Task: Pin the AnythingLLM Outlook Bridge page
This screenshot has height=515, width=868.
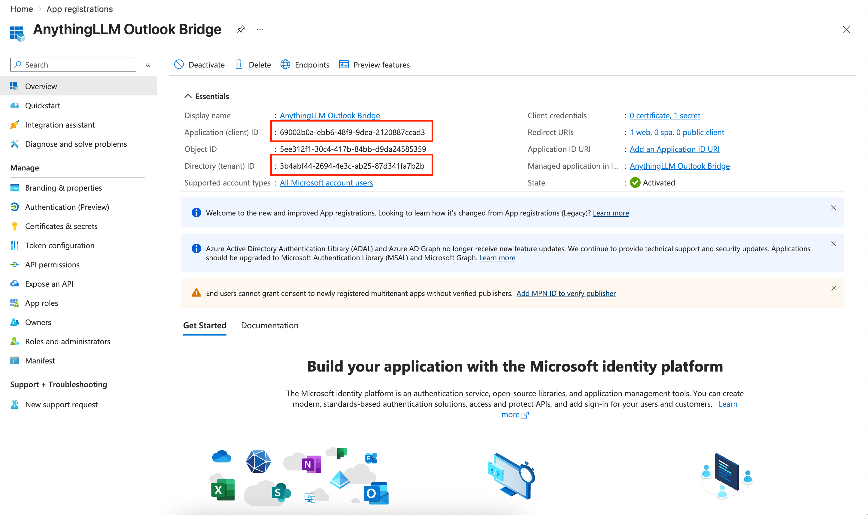Action: (x=240, y=29)
